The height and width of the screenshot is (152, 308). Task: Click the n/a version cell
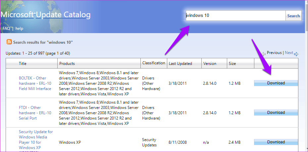(206, 142)
